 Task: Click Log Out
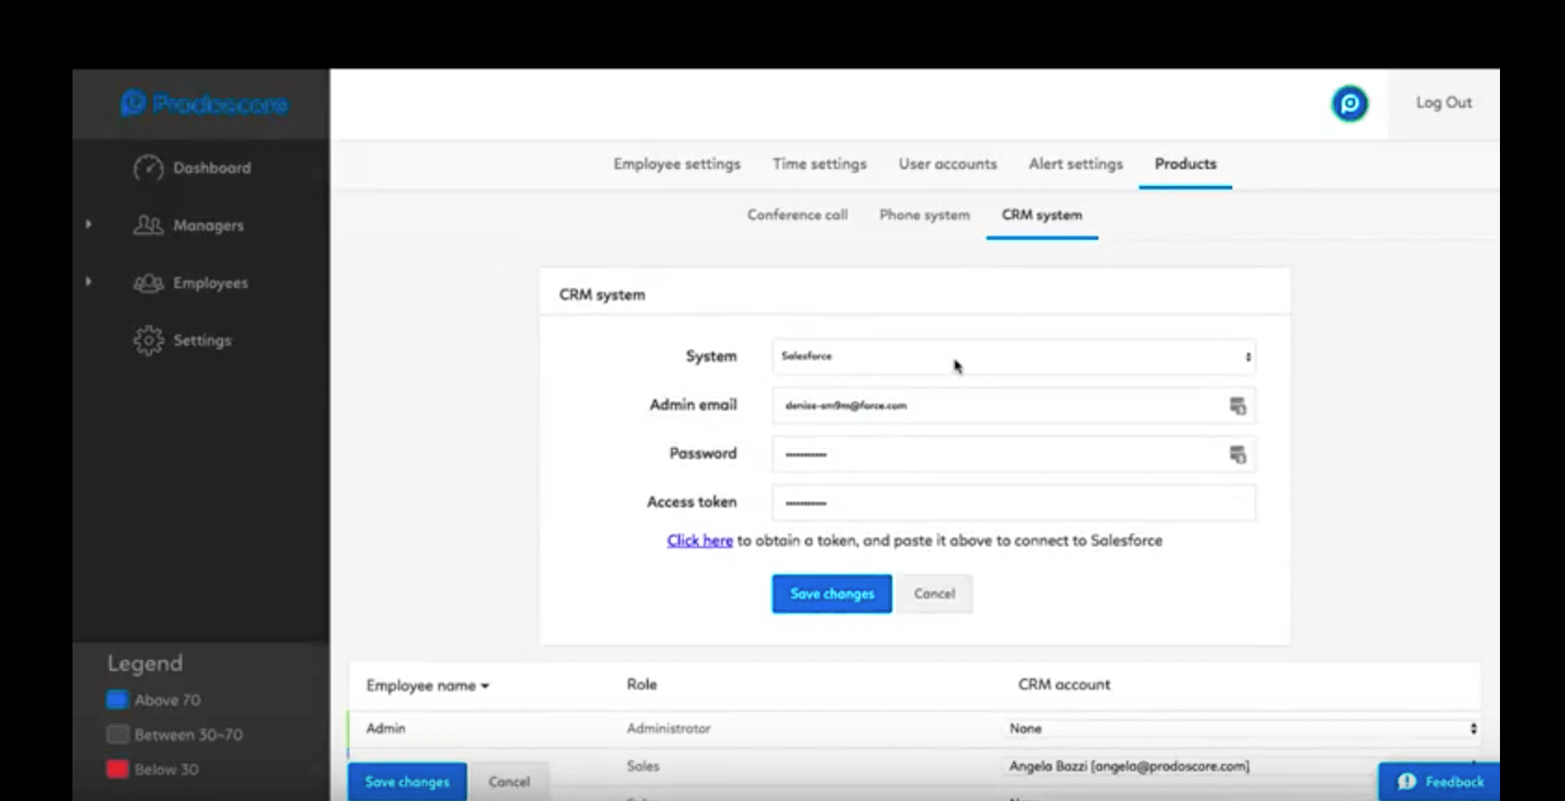pyautogui.click(x=1443, y=103)
